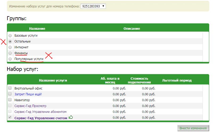Click the Сервис-Гид Управление счетом checkbox
This screenshot has width=218, height=136.
(x=10, y=117)
